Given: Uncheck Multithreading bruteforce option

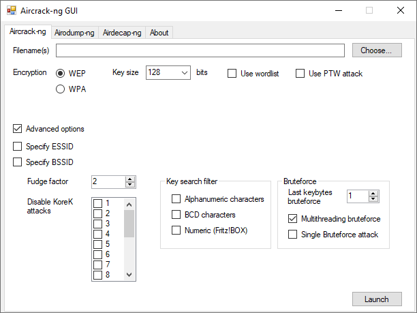Looking at the screenshot, I should [x=292, y=219].
